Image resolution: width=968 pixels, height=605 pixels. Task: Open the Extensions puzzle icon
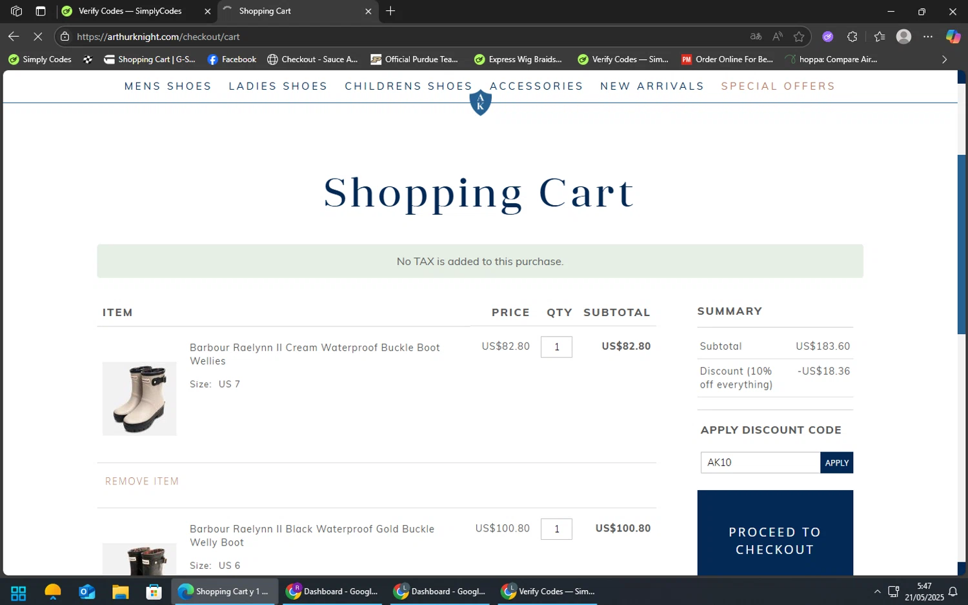coord(852,37)
